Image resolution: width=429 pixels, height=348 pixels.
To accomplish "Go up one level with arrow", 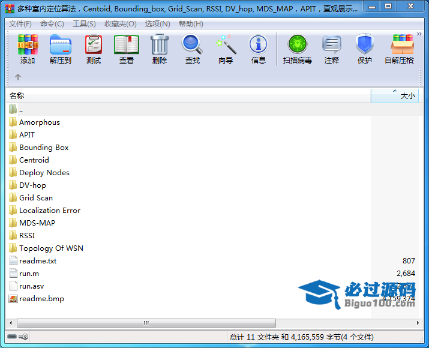I will [18, 77].
